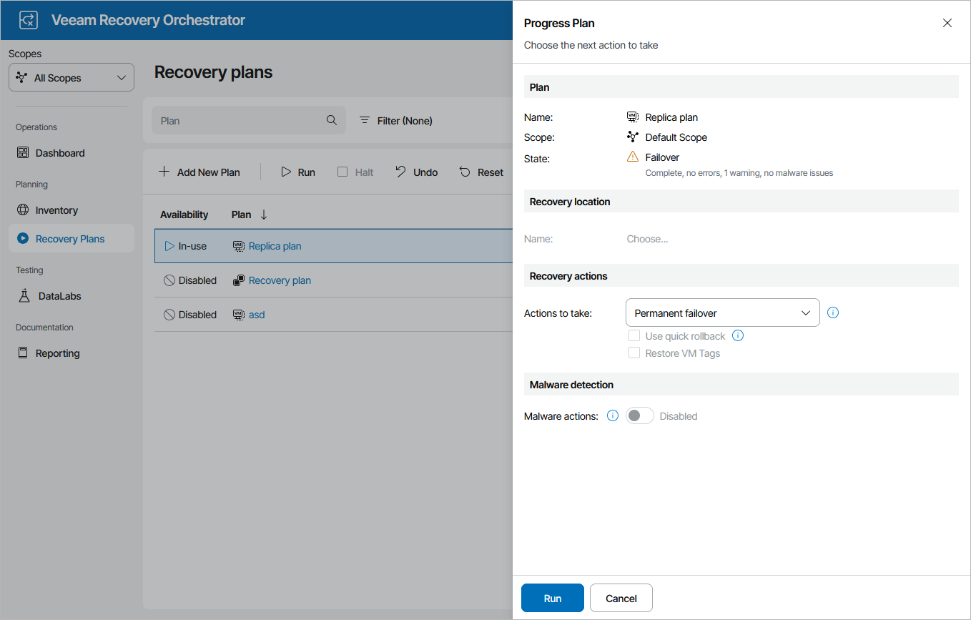Click the search magnifier in the Plan field
Image resolution: width=971 pixels, height=620 pixels.
[331, 120]
